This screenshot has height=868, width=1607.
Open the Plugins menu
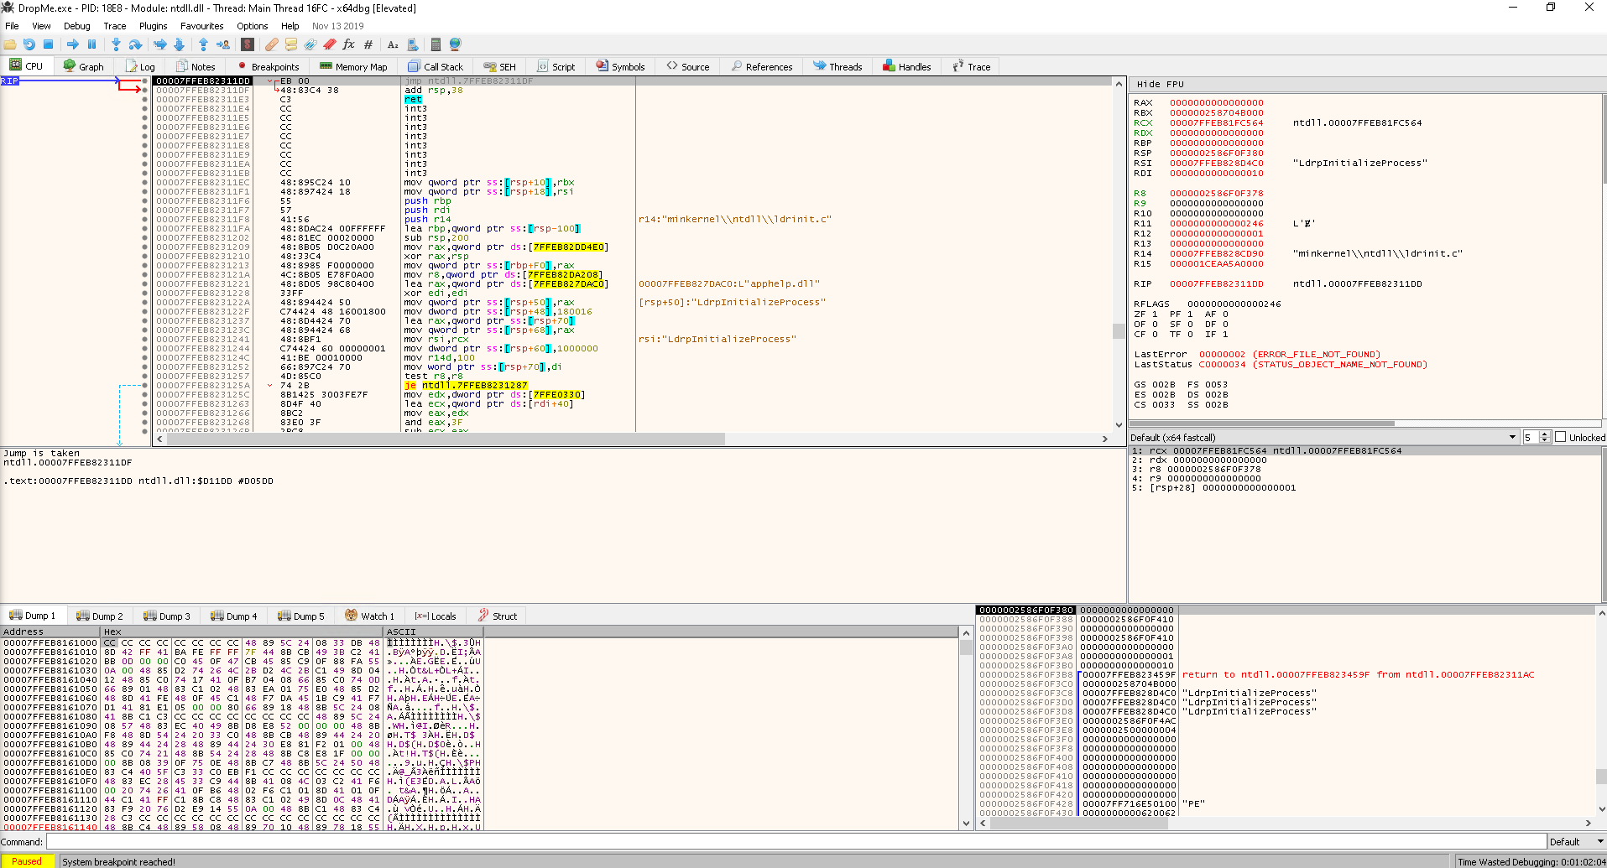153,26
